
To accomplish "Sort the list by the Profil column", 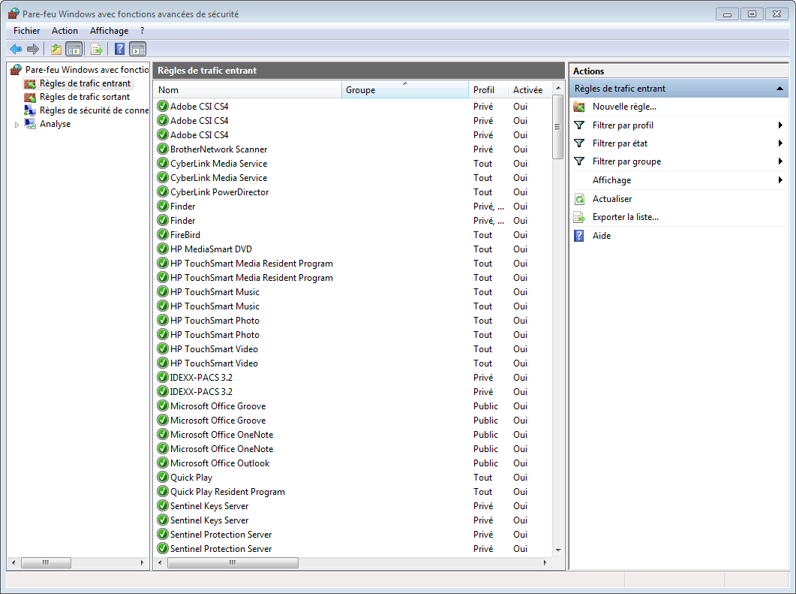I will [x=488, y=90].
